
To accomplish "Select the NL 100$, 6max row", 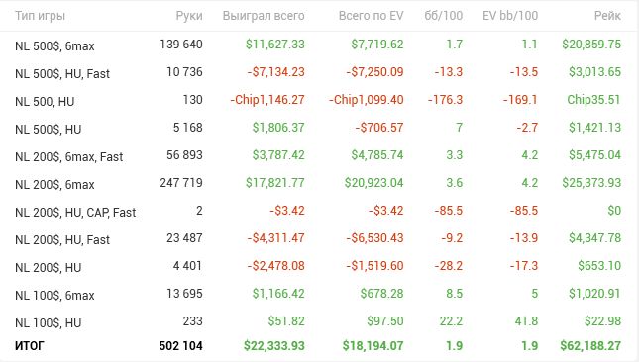I will [318, 294].
